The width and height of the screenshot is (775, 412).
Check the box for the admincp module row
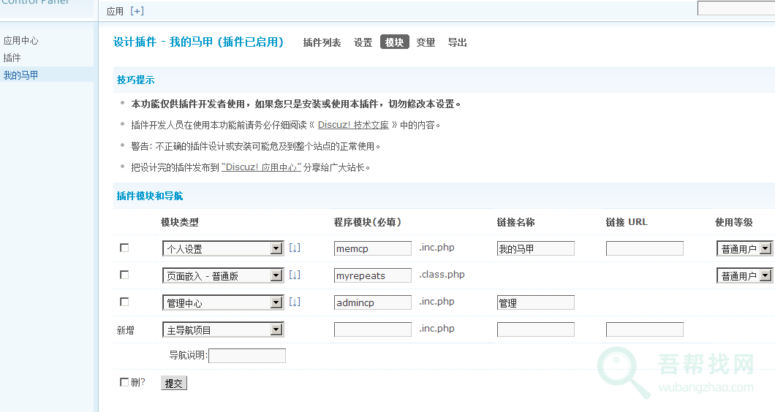[x=124, y=302]
